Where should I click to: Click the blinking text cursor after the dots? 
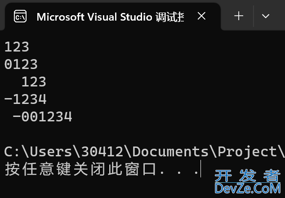tap(200, 168)
